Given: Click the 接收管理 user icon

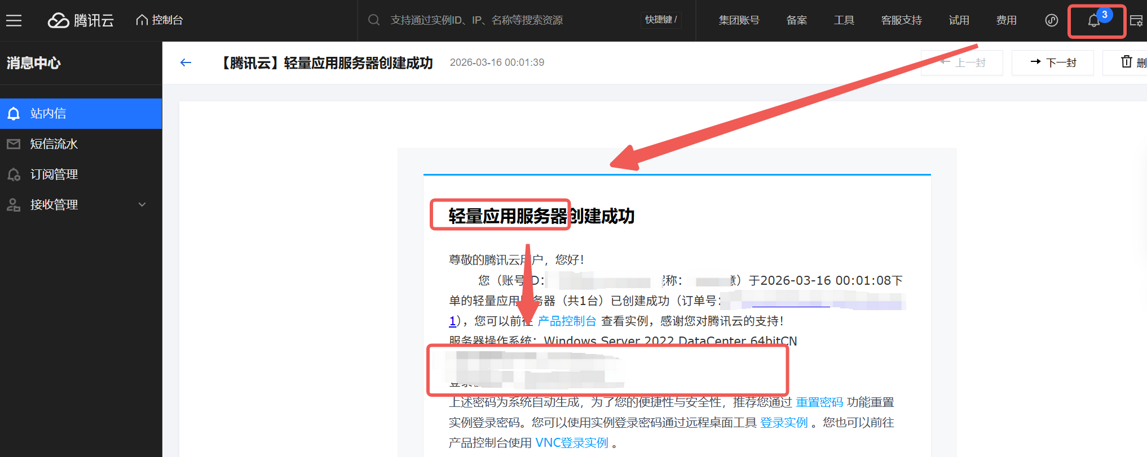Looking at the screenshot, I should coord(14,205).
